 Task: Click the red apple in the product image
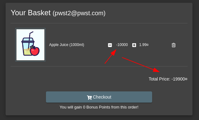pyautogui.click(x=35, y=51)
